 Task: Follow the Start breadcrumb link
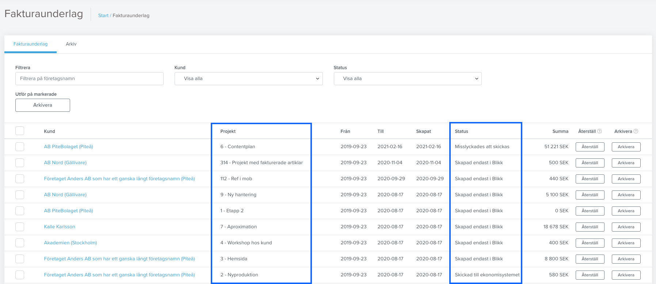103,16
